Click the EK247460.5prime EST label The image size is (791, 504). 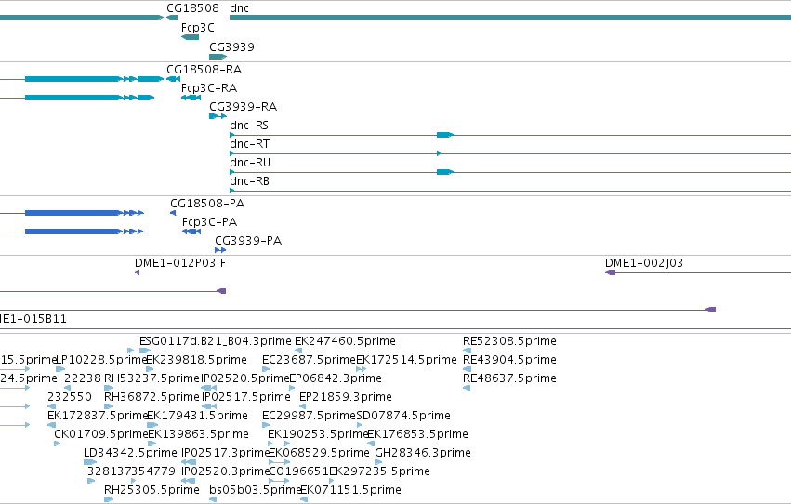(x=345, y=341)
